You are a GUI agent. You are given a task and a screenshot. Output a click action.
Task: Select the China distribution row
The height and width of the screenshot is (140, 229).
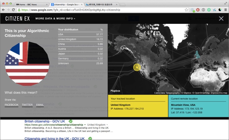(x=80, y=44)
